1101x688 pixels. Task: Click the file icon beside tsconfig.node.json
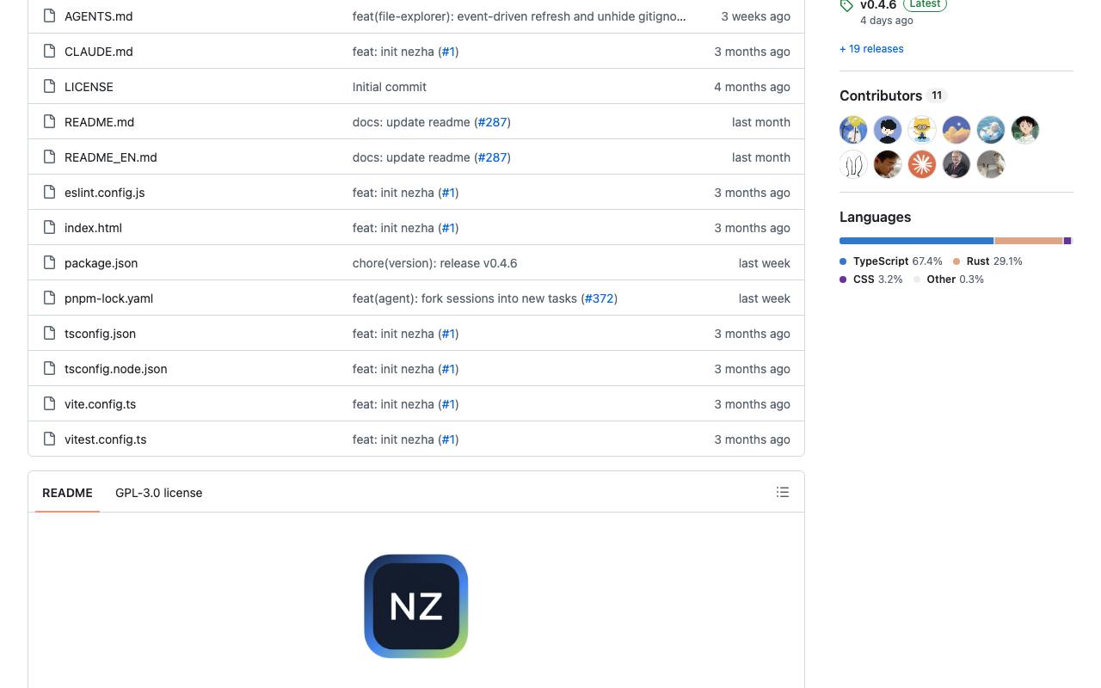[x=49, y=369]
